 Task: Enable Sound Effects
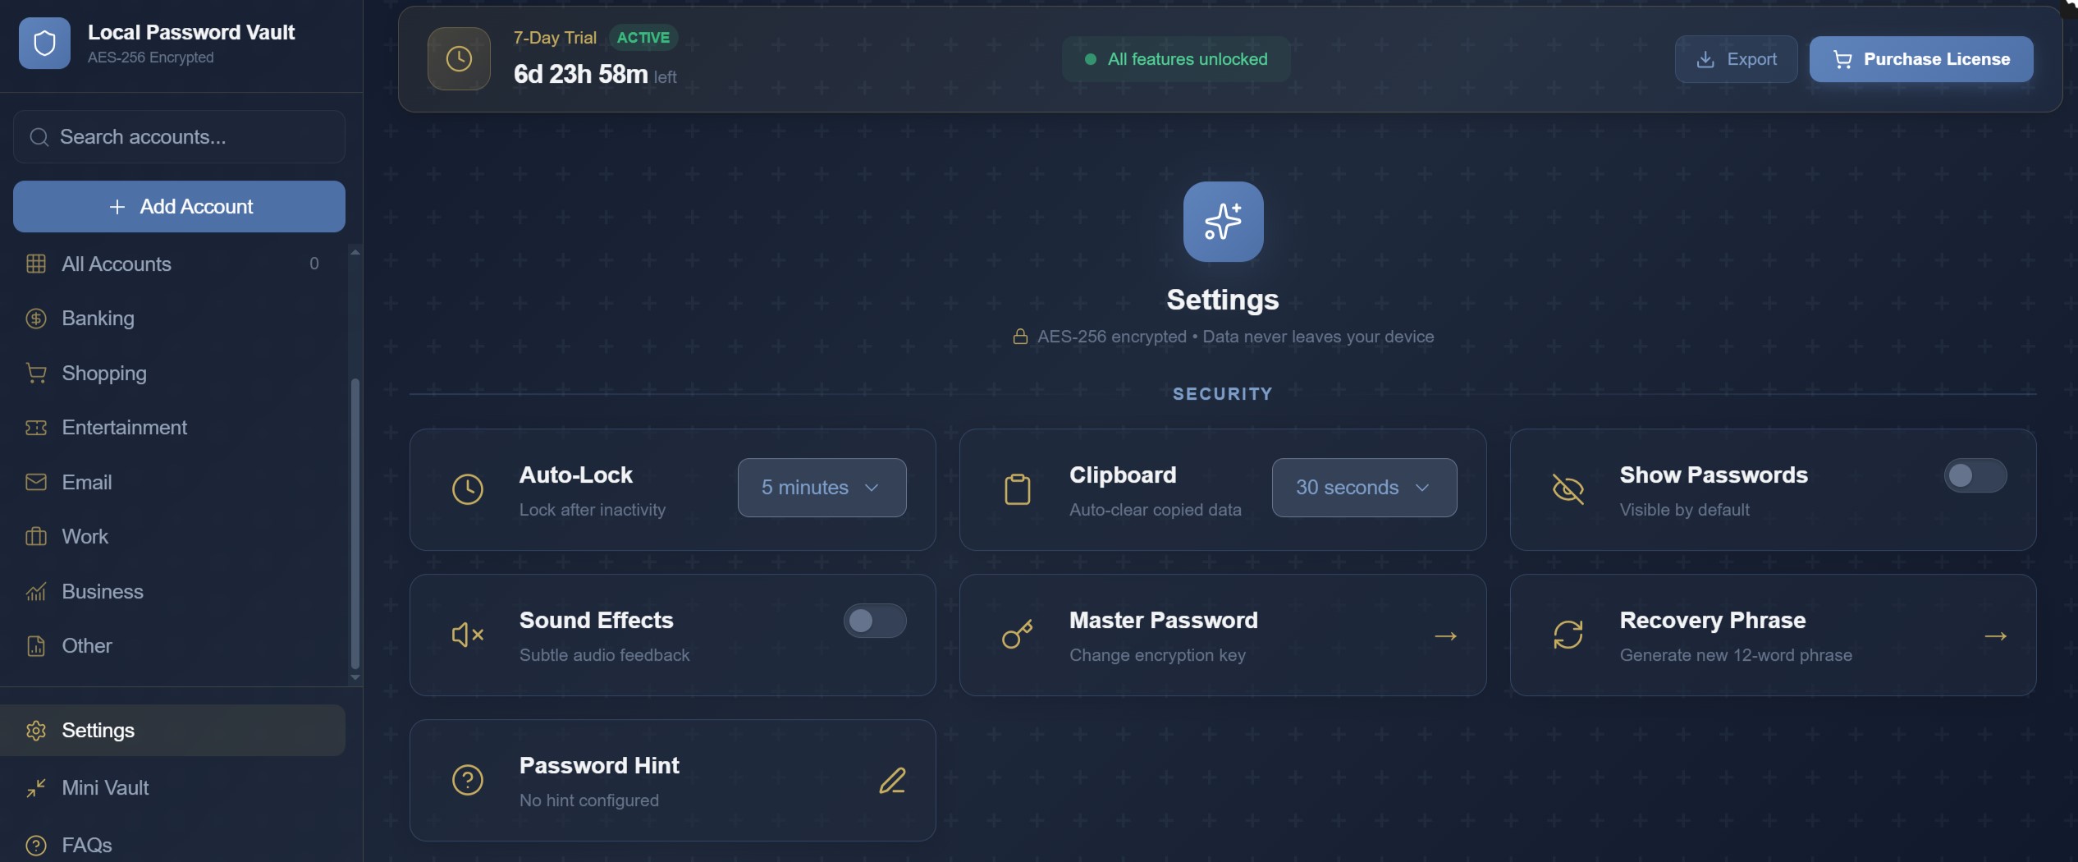point(873,621)
